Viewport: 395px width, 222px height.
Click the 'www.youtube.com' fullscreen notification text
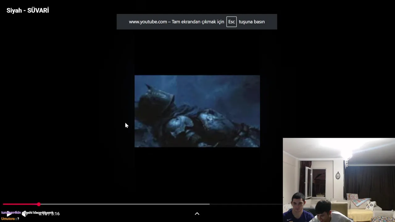click(148, 22)
